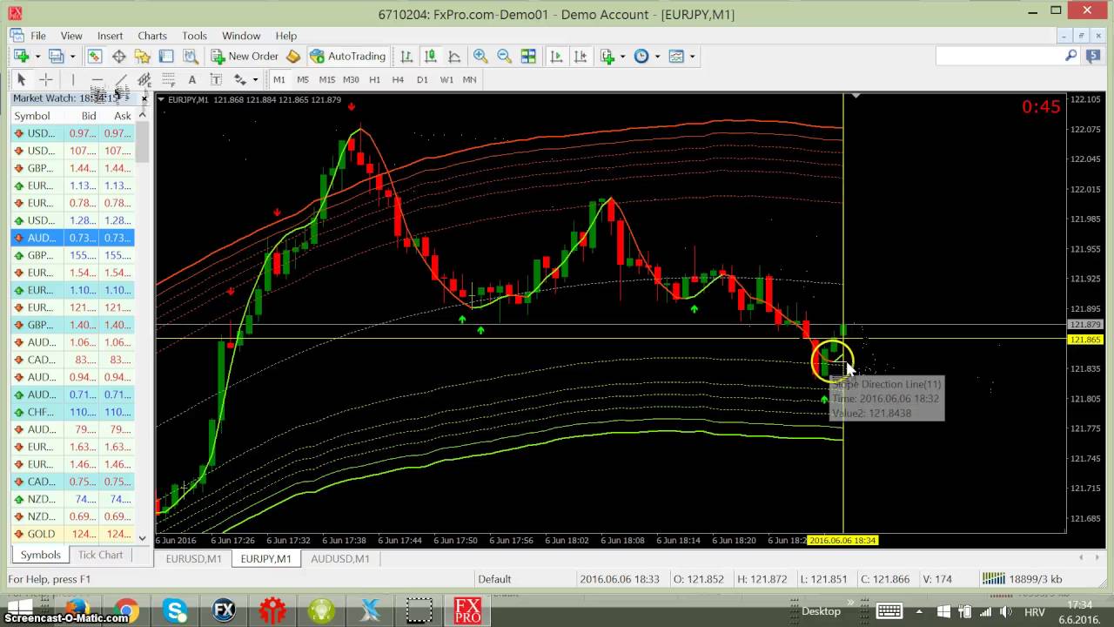Select the highlighted AUD row in Market Watch

[x=73, y=238]
